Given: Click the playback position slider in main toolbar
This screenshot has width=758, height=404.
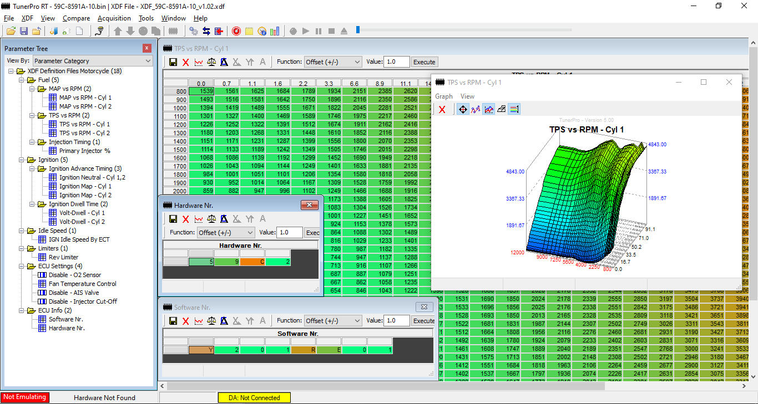Looking at the screenshot, I should pyautogui.click(x=358, y=30).
